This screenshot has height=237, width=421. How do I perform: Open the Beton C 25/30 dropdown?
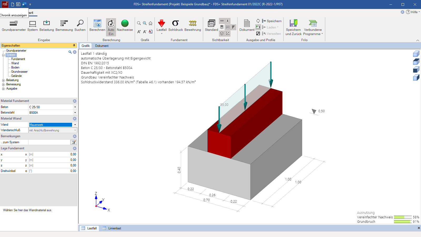75,107
